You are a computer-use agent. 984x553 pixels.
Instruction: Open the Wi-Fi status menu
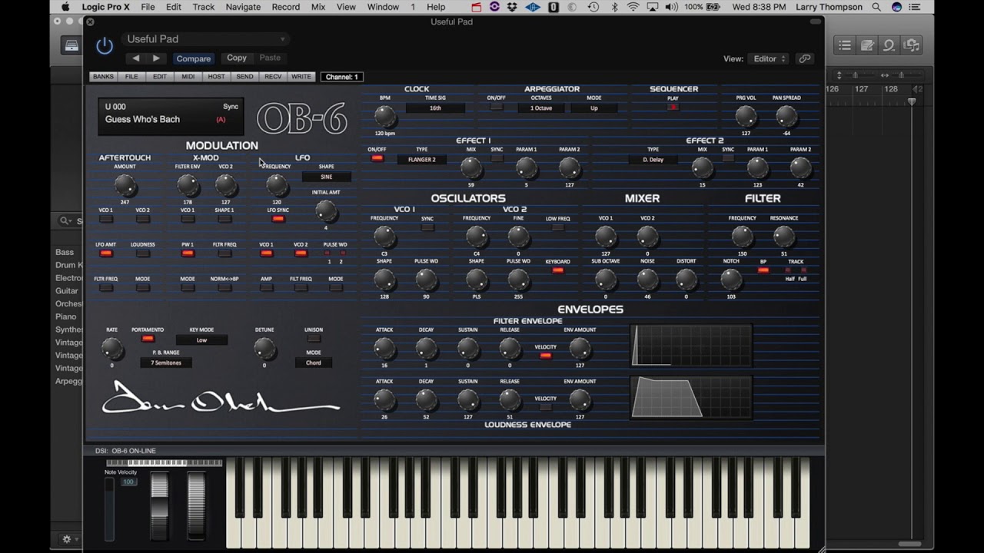coord(633,7)
